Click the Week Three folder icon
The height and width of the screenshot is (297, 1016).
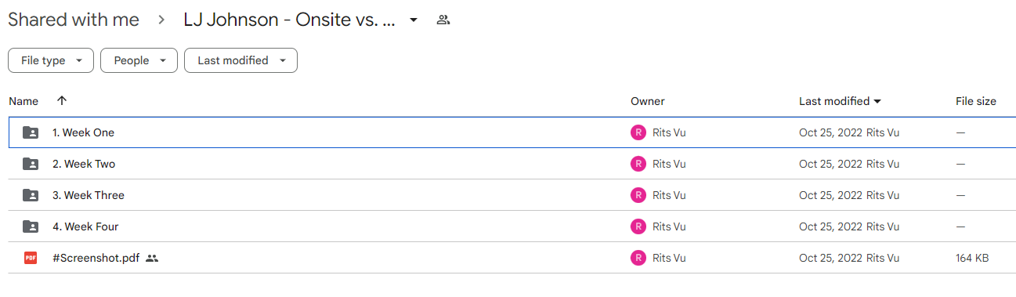pos(31,195)
